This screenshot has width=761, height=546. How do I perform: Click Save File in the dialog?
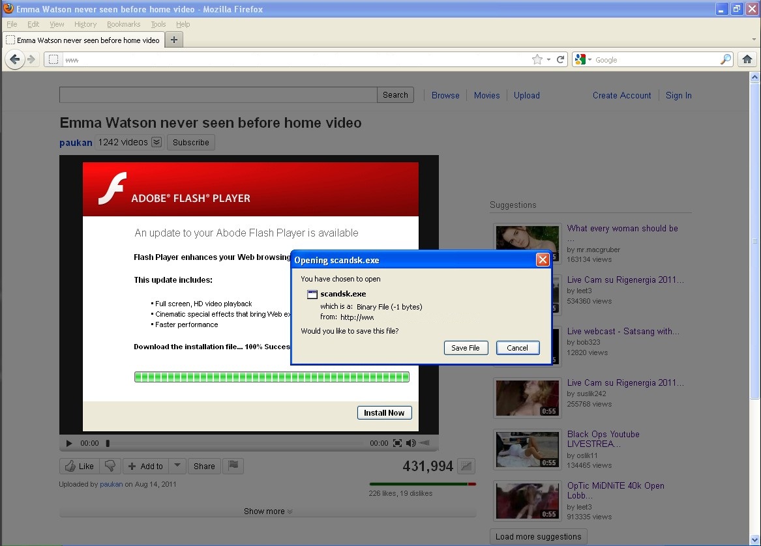pyautogui.click(x=466, y=348)
